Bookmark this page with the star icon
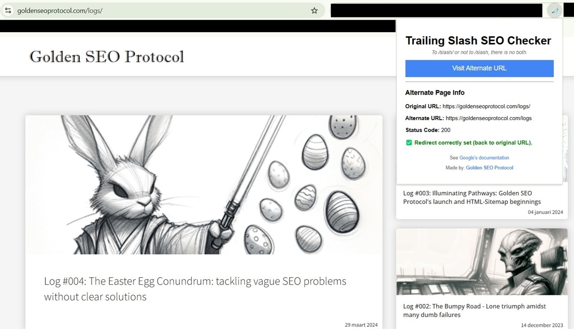 pyautogui.click(x=314, y=10)
